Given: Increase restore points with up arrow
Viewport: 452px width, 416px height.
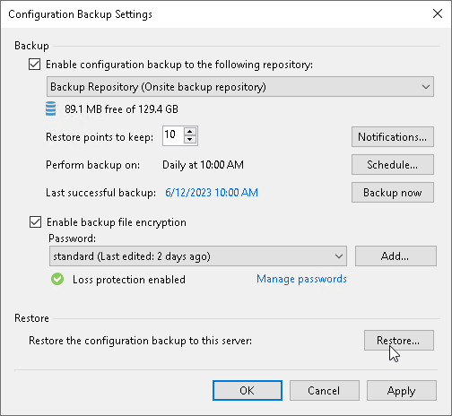Looking at the screenshot, I should pyautogui.click(x=190, y=132).
